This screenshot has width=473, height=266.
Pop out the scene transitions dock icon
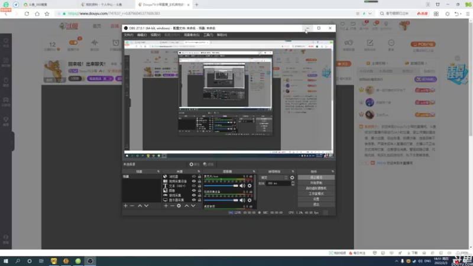click(x=293, y=171)
